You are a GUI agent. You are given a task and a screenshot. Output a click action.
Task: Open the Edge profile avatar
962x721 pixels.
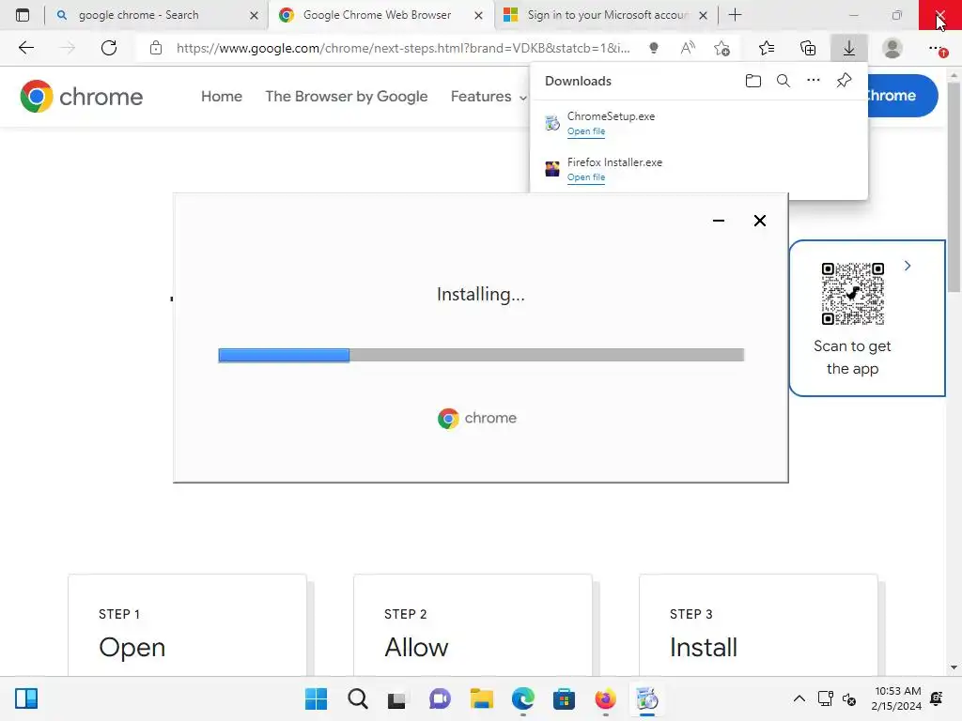[892, 48]
